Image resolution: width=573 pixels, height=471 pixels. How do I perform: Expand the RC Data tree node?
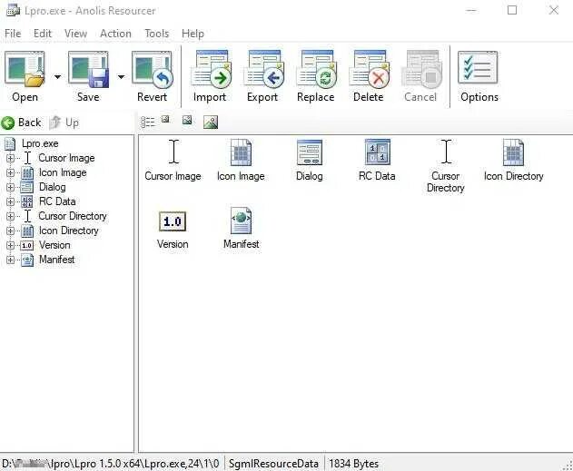11,201
